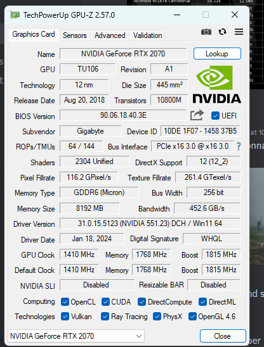
Task: Click the Memory Size field 8192 MB
Action: [x=89, y=208]
